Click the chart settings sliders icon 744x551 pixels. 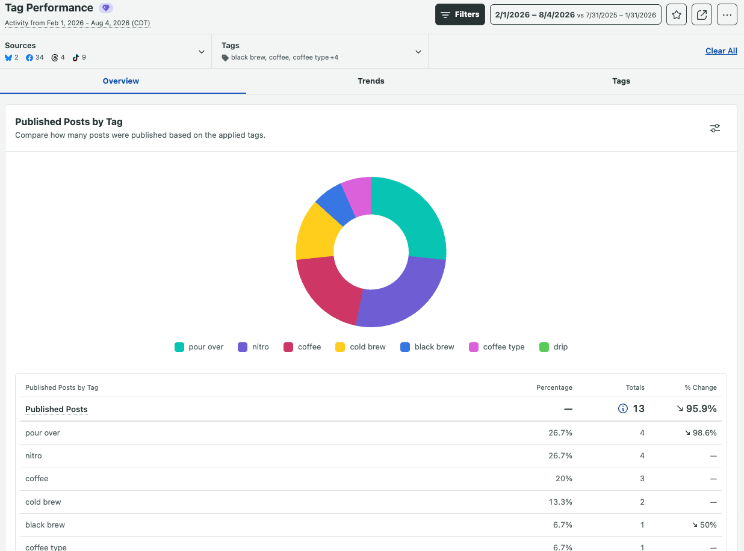[x=715, y=128]
